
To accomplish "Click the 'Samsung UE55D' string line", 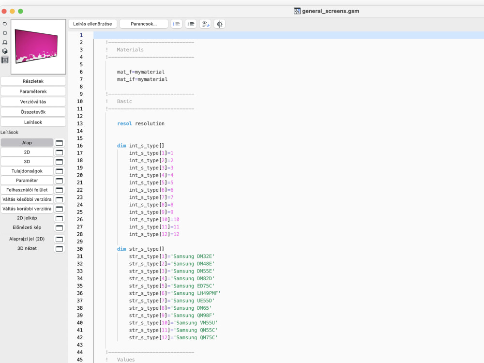I will click(x=172, y=301).
